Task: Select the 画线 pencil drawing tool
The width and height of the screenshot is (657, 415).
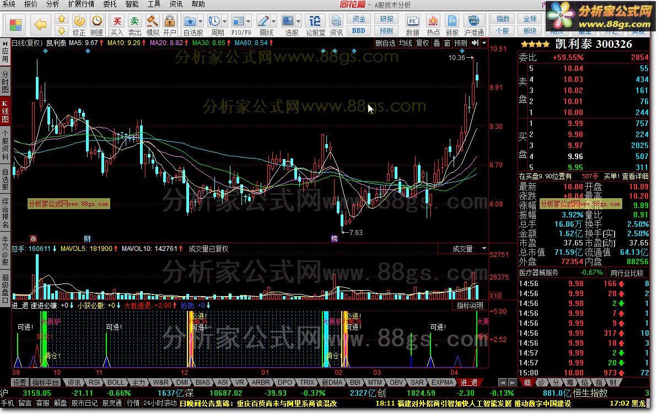Action: pyautogui.click(x=263, y=20)
